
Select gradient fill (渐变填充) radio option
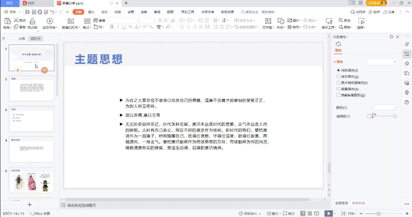(x=339, y=76)
